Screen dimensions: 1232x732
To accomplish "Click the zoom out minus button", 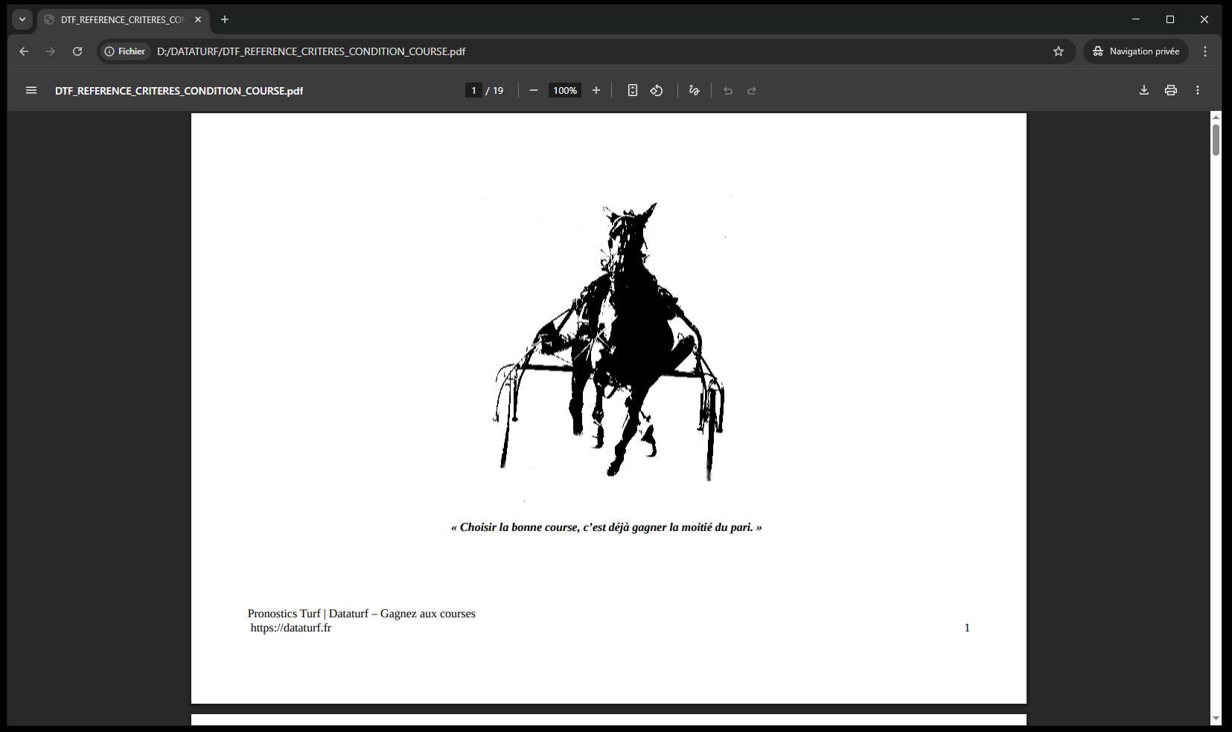I will point(534,91).
